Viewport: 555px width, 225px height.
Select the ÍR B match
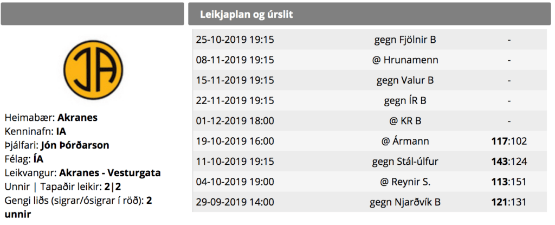370,101
